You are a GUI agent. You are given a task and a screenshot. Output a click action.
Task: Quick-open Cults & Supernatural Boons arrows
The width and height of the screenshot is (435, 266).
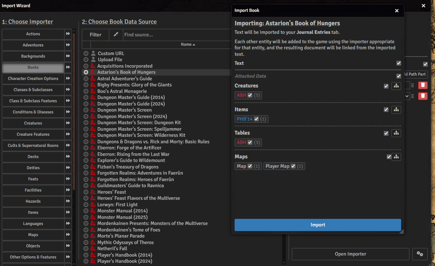[68, 145]
